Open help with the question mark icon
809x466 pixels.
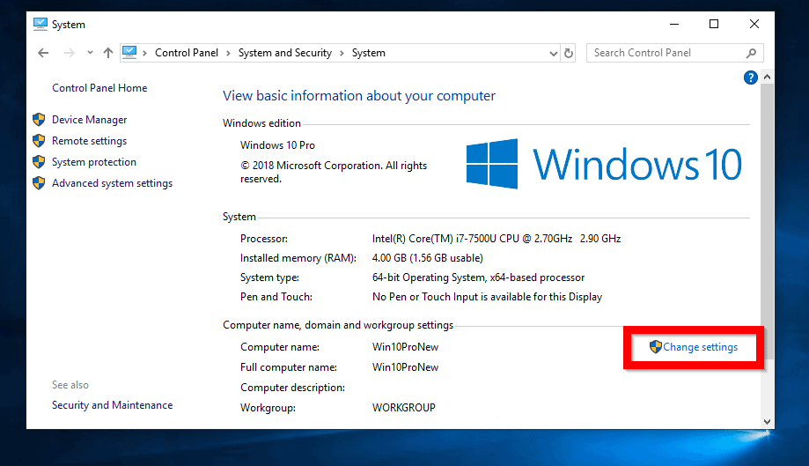(x=750, y=78)
